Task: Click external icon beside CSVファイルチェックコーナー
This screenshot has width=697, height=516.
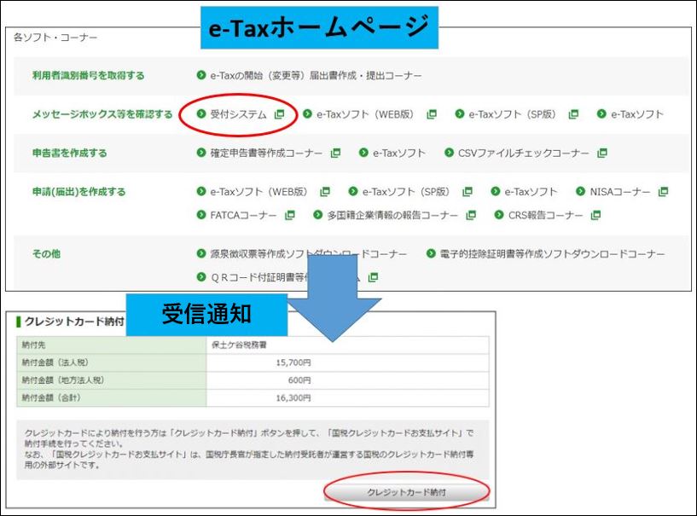Action: coord(602,153)
